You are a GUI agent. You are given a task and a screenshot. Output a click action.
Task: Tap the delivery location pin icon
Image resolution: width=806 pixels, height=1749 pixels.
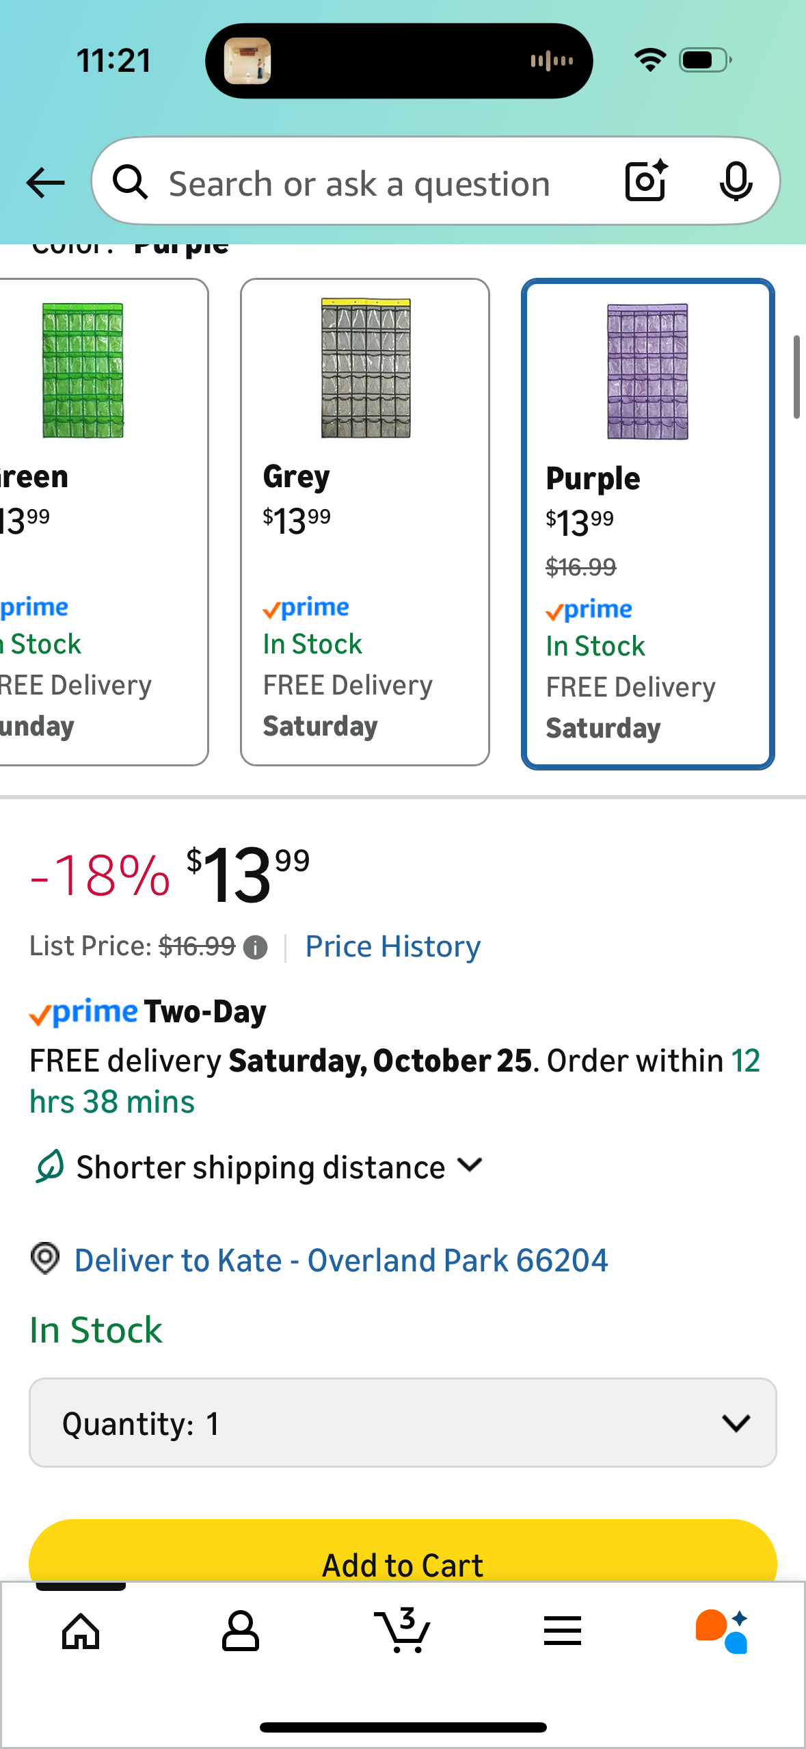point(45,1259)
